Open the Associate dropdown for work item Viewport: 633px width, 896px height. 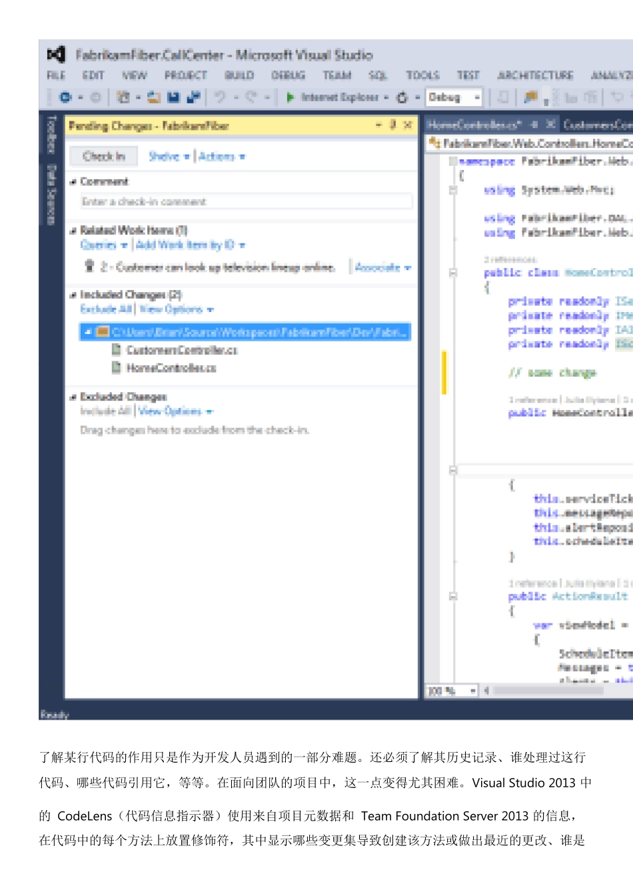tap(382, 267)
